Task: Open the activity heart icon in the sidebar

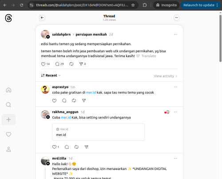Action: (8, 134)
